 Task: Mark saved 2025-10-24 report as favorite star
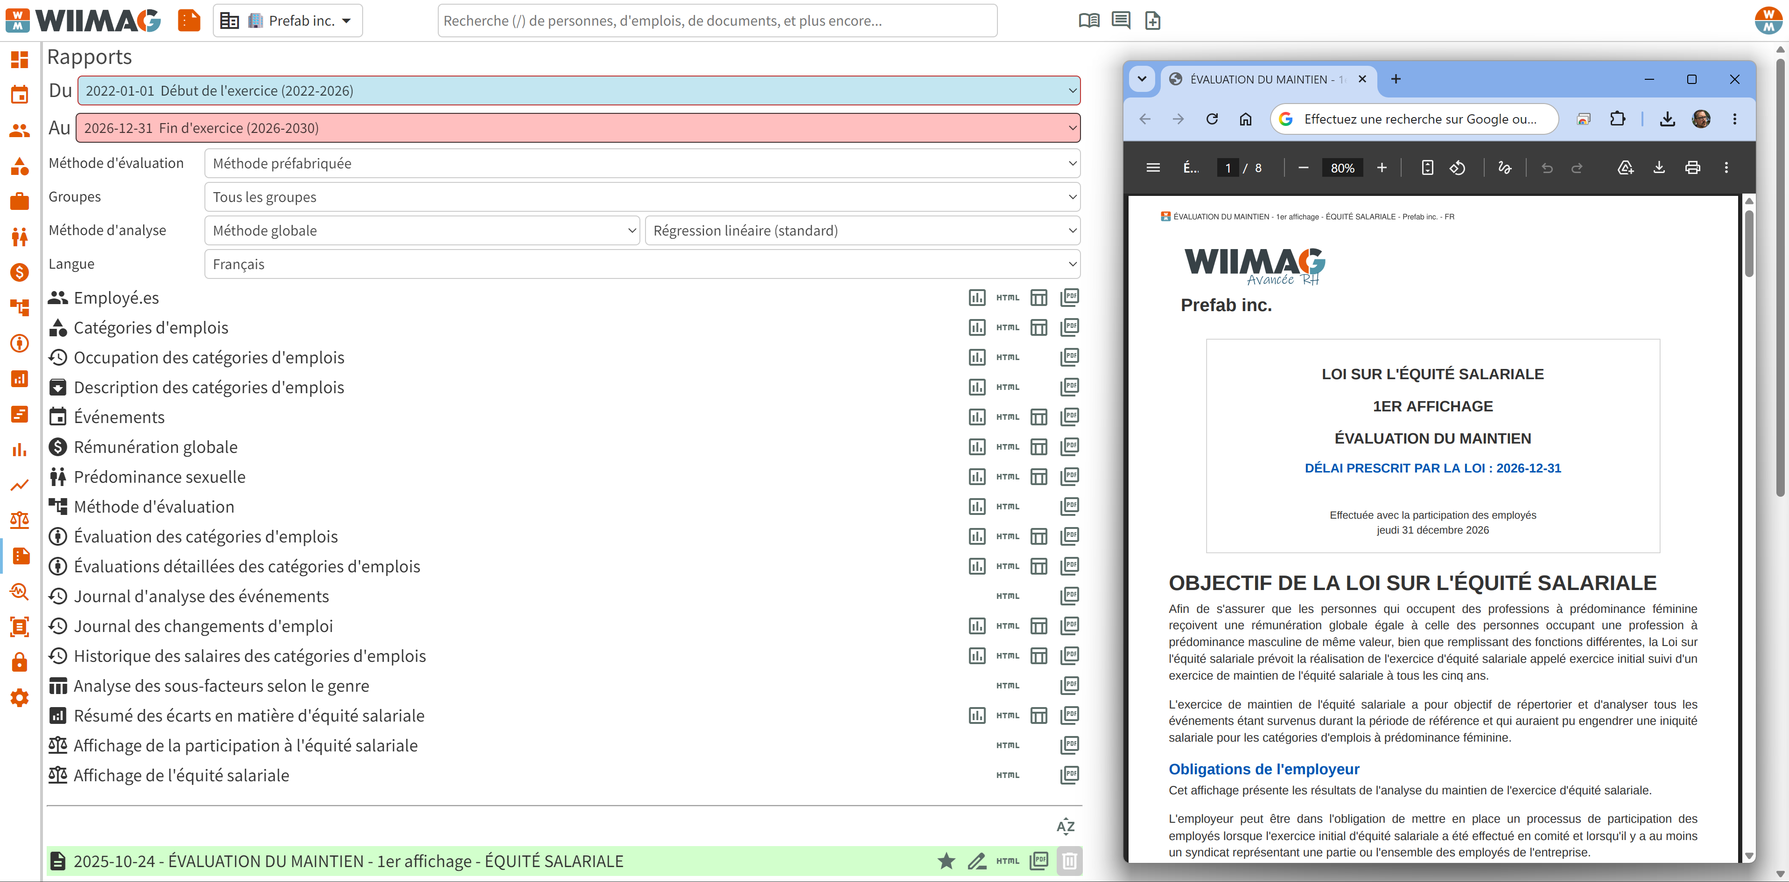(946, 861)
